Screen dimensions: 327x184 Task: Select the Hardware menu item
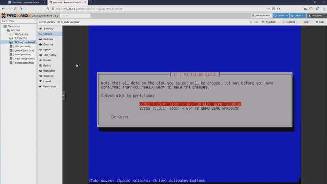(x=48, y=39)
